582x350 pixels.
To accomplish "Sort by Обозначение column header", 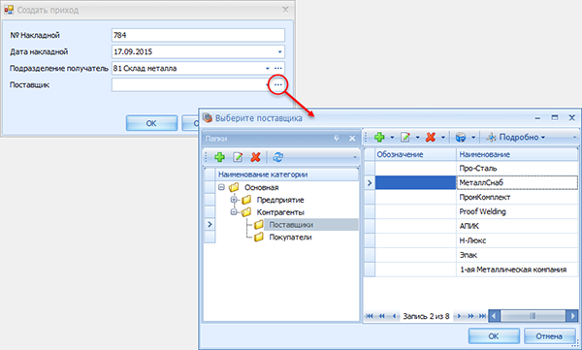I will tap(415, 154).
